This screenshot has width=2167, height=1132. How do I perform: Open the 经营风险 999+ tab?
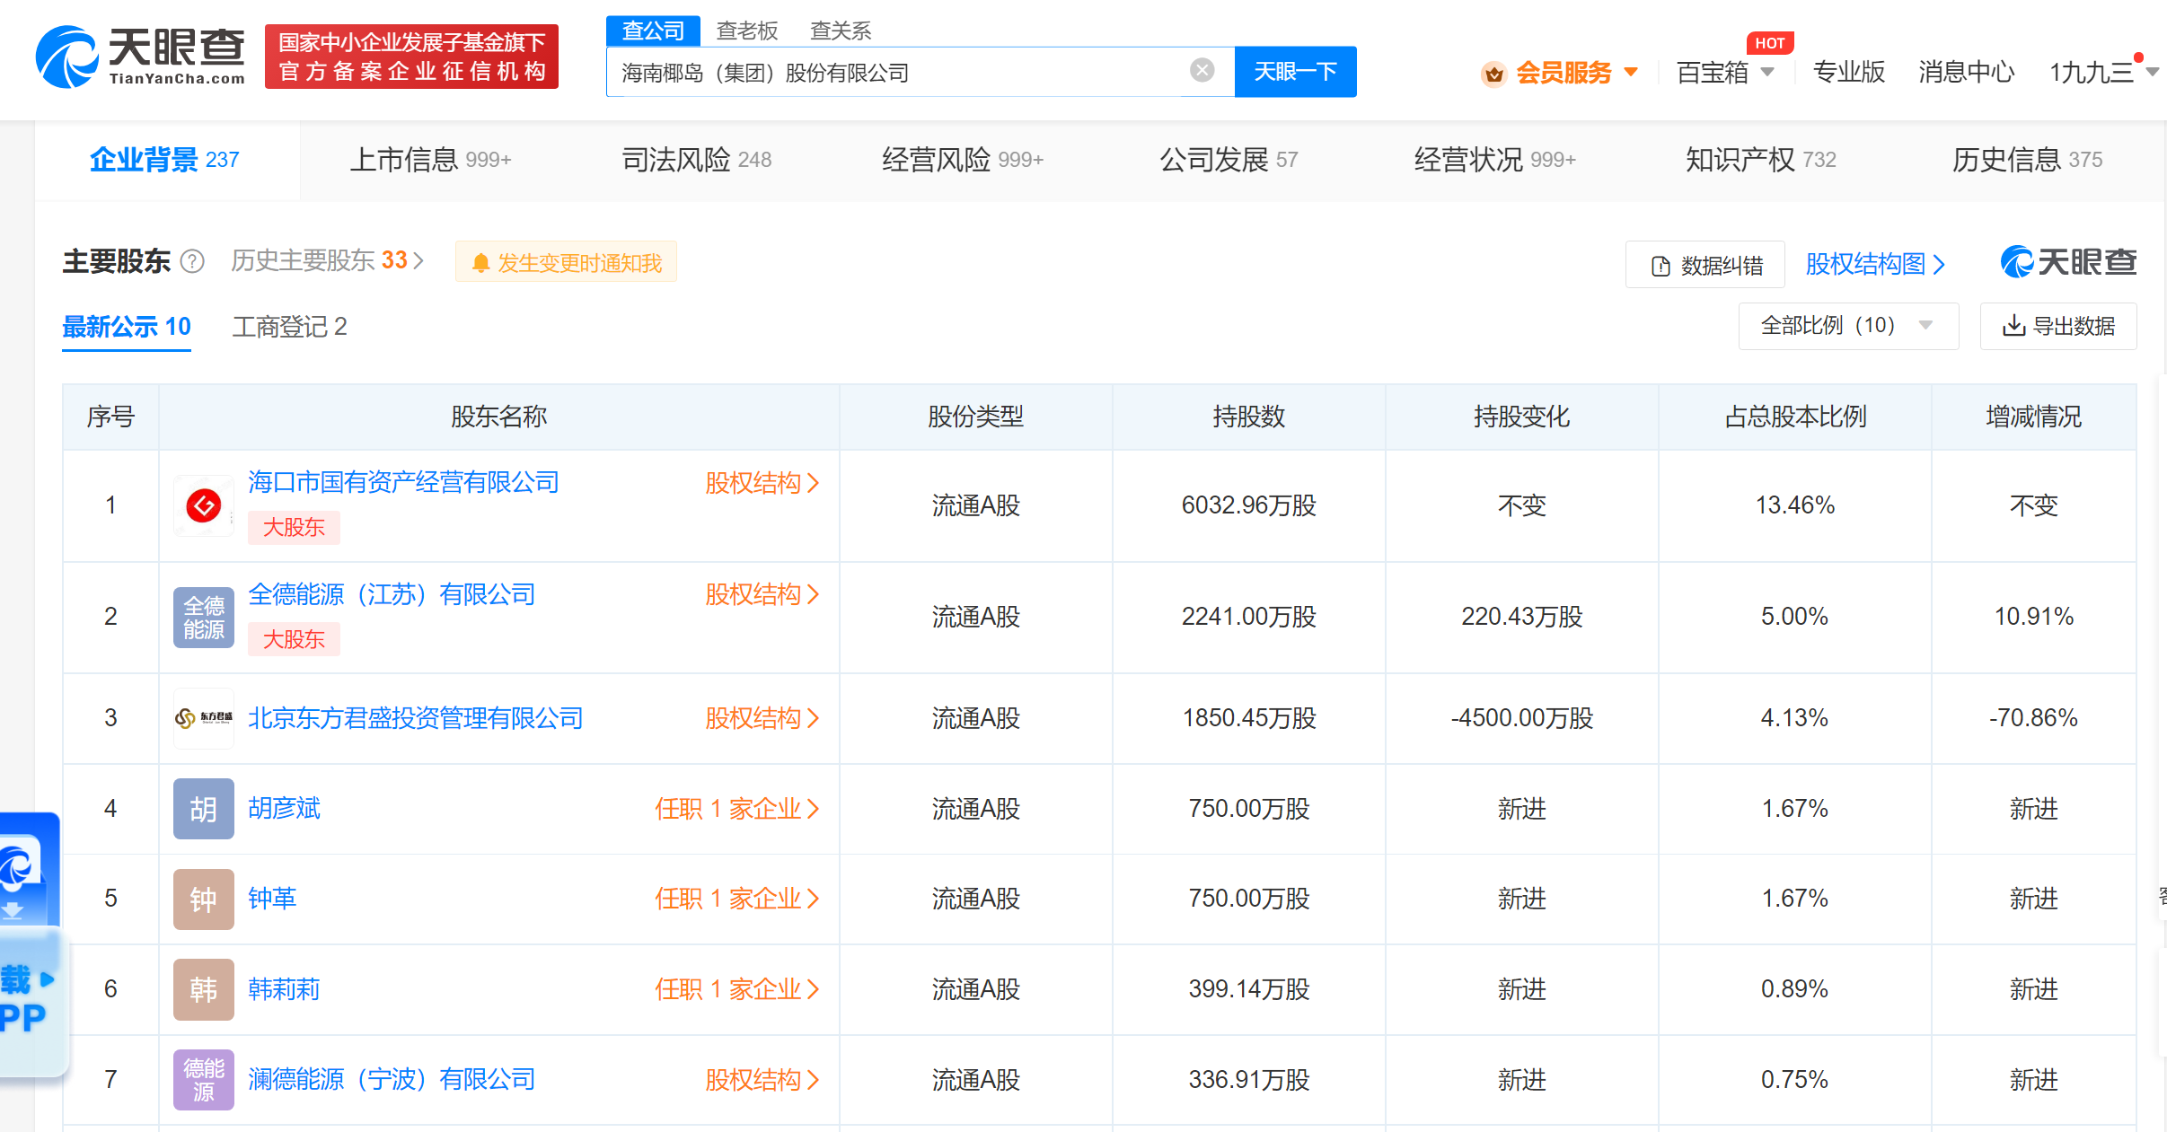[x=963, y=160]
